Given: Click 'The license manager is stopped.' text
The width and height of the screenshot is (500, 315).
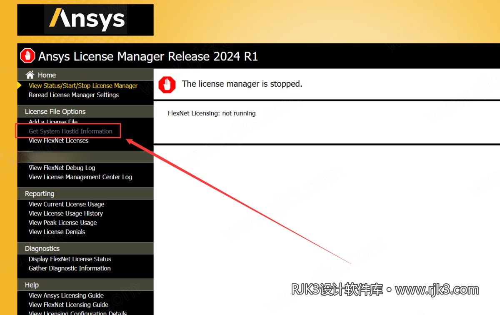Looking at the screenshot, I should 242,84.
